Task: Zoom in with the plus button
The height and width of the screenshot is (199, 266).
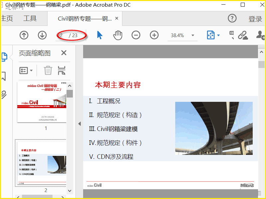Action: (x=154, y=35)
